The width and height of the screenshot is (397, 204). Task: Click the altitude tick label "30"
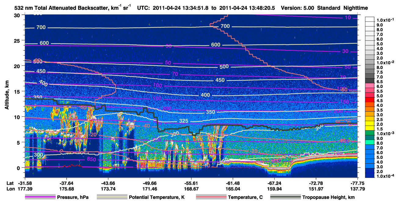(x=17, y=15)
